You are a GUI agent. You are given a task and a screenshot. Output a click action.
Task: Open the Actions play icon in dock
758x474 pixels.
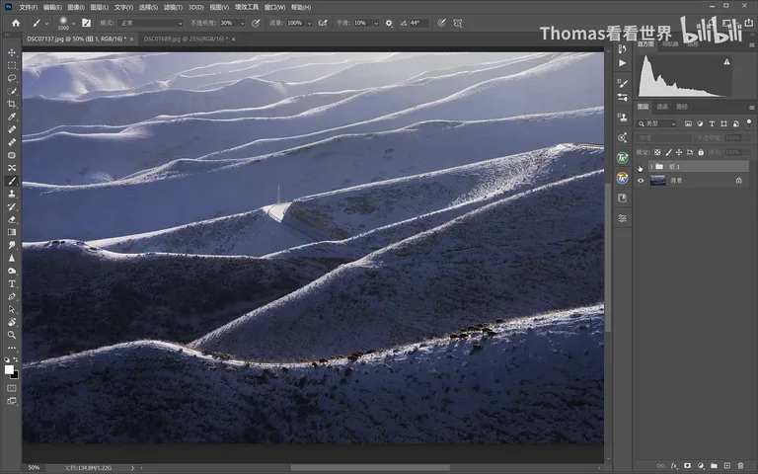point(623,63)
